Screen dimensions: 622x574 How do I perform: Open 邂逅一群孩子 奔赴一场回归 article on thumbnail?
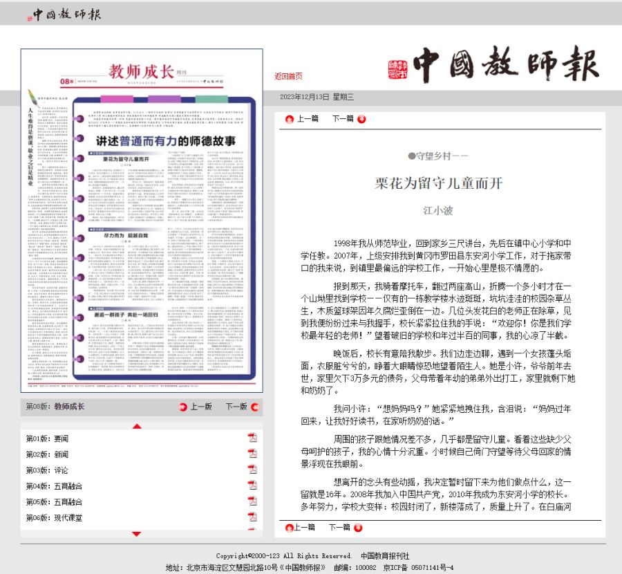pyautogui.click(x=126, y=315)
